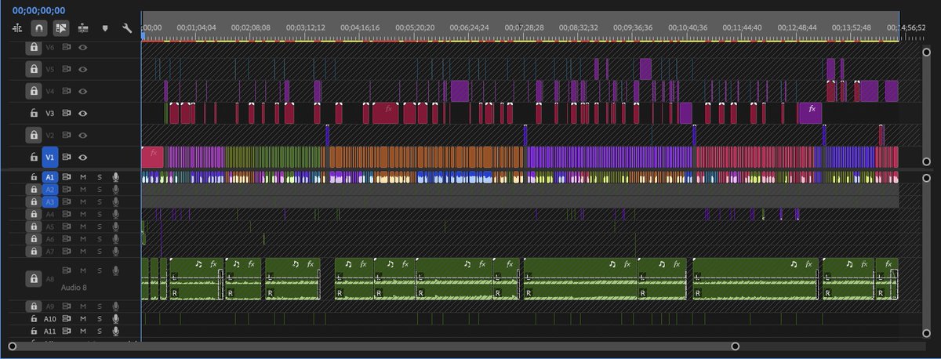This screenshot has height=359, width=941.
Task: Hide track V4 with eye icon
Action: pyautogui.click(x=82, y=91)
